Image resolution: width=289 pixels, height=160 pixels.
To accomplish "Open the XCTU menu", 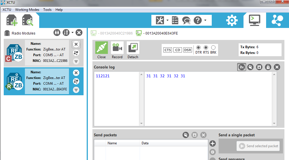I will pyautogui.click(x=7, y=9).
